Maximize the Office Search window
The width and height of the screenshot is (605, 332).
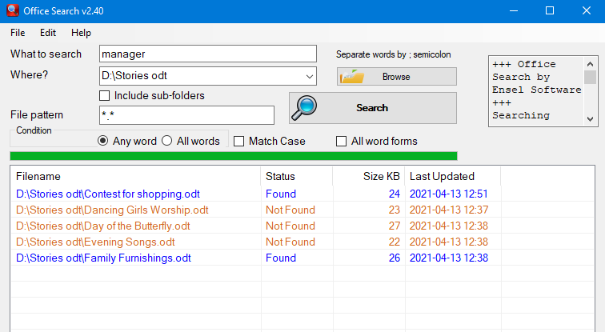point(550,10)
